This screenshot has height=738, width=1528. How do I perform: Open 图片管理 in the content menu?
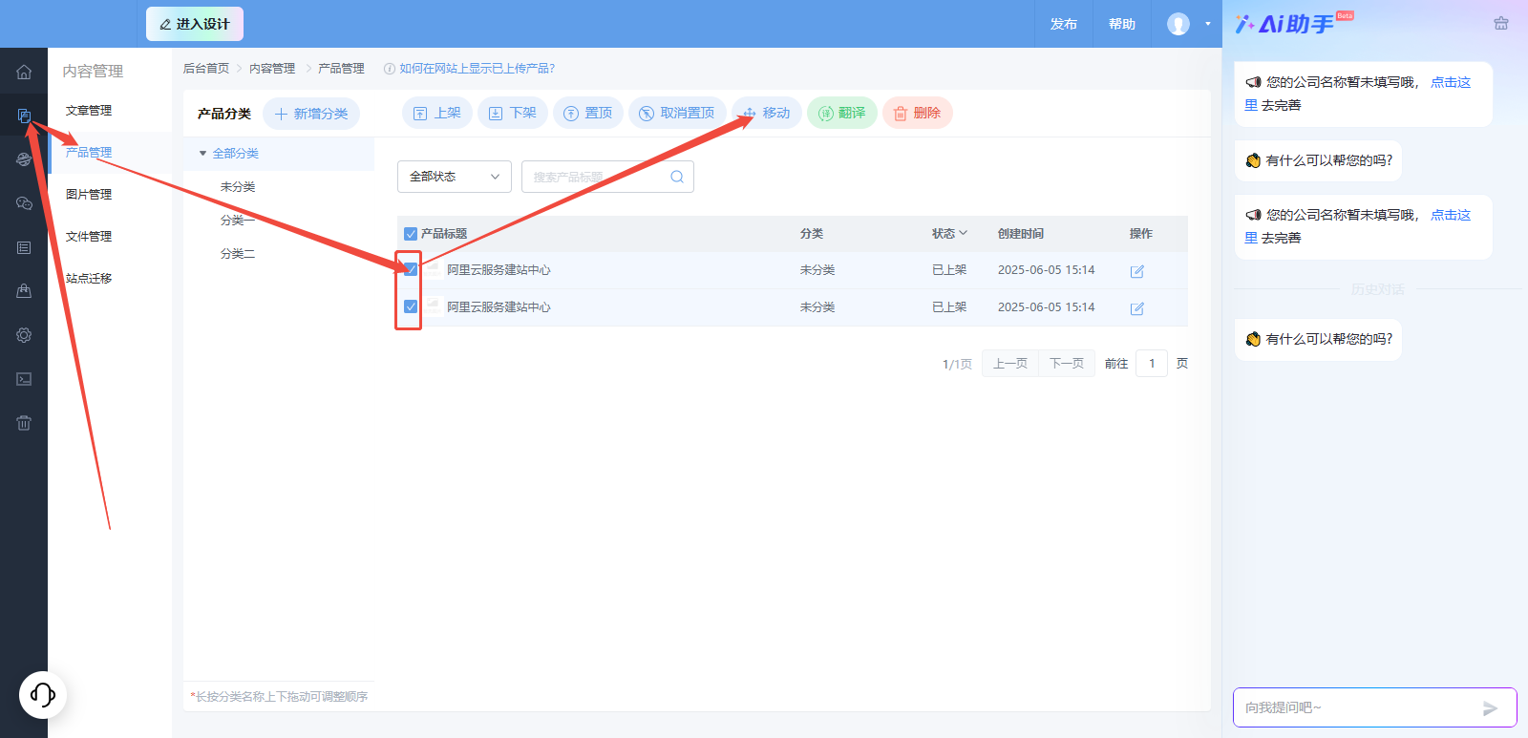[x=89, y=195]
